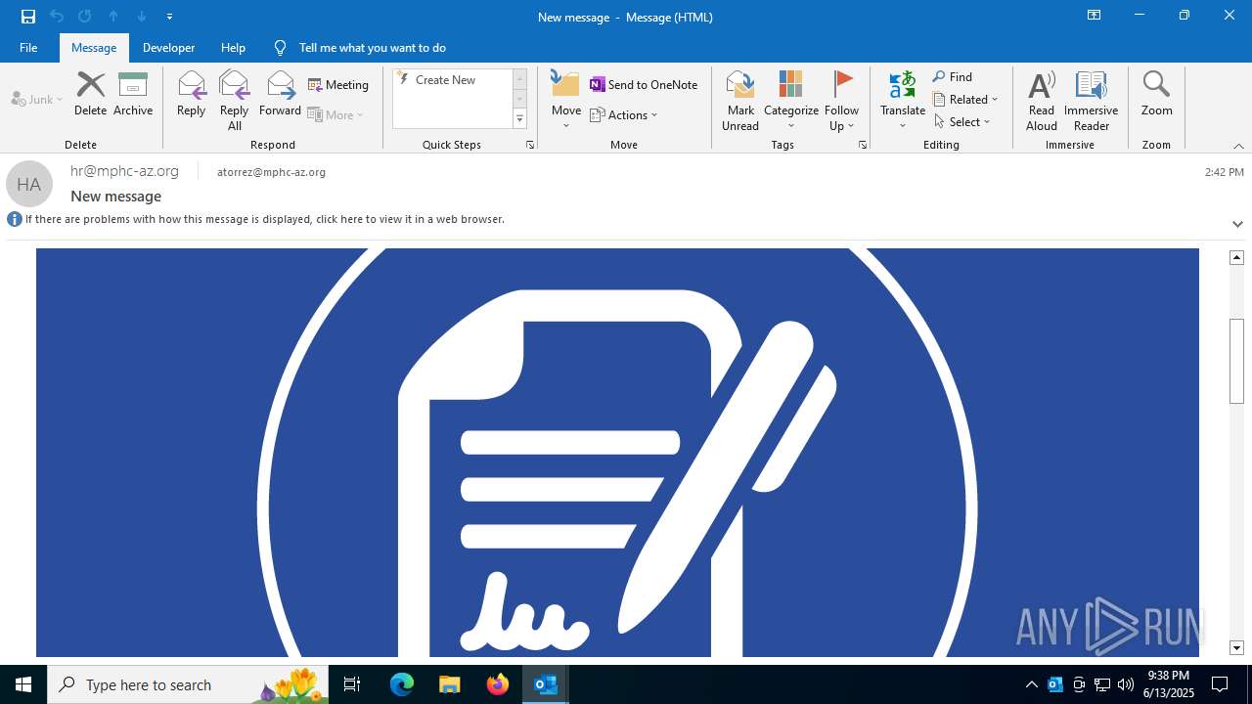Click the taskbar search box
Viewport: 1252px width, 704px height.
[x=188, y=684]
